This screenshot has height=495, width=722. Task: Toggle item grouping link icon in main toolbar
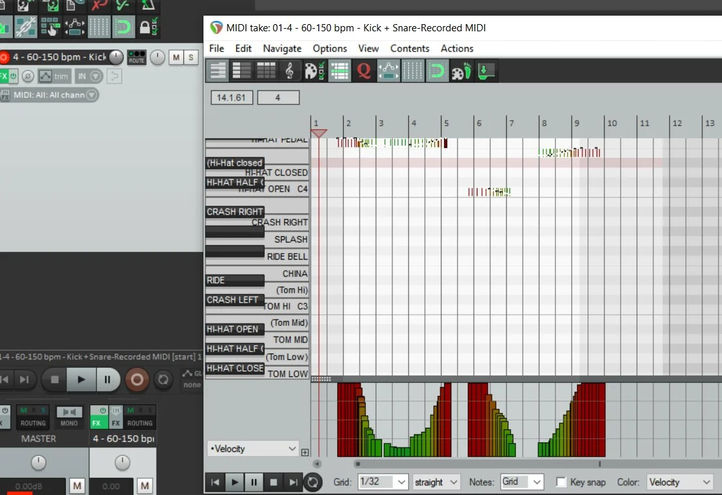pyautogui.click(x=25, y=27)
